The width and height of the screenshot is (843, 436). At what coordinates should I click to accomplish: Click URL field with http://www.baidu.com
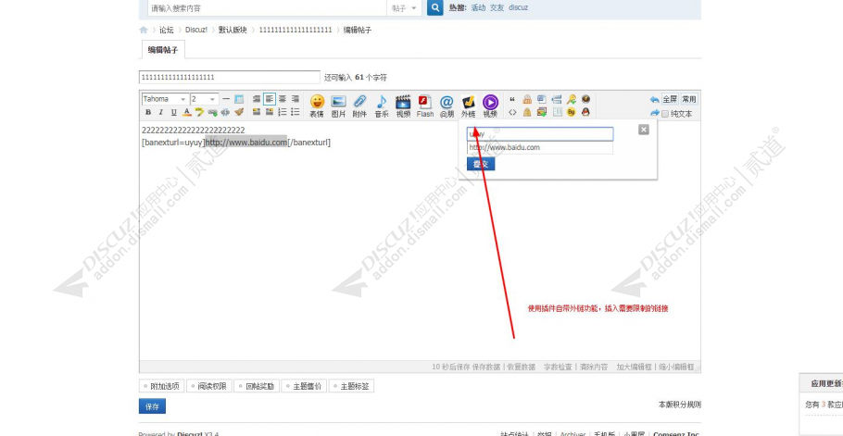(x=540, y=148)
